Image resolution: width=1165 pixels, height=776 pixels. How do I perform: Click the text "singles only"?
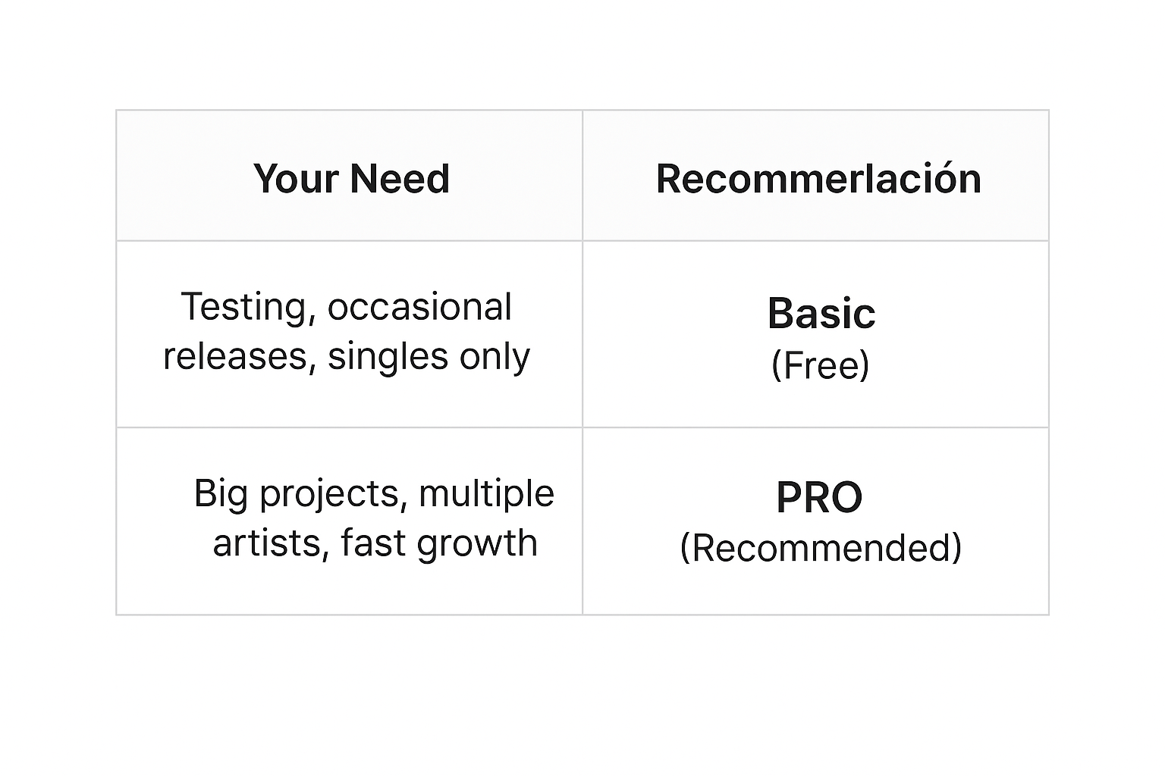pyautogui.click(x=429, y=356)
